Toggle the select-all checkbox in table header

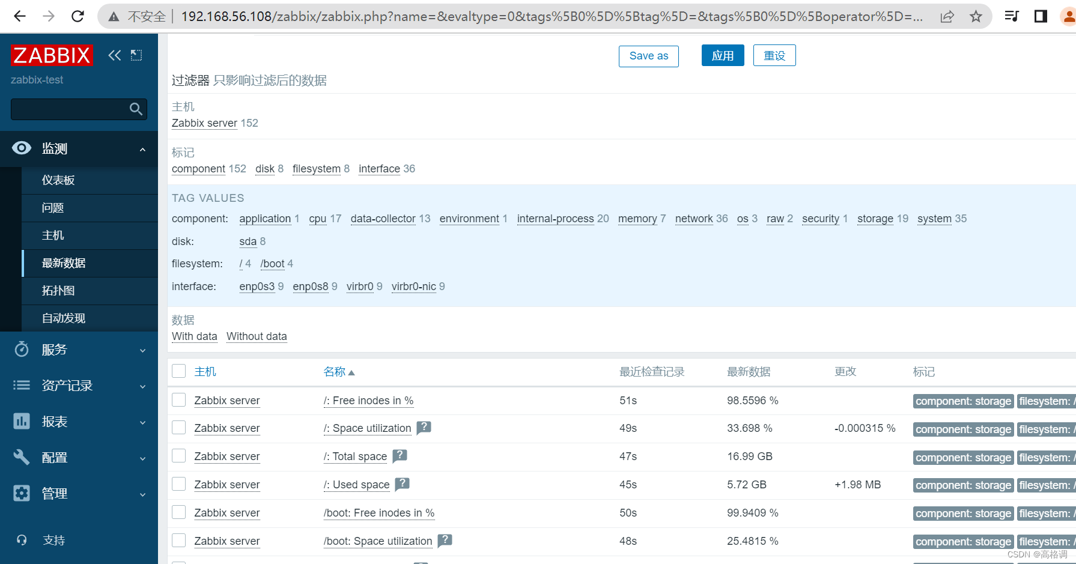179,371
